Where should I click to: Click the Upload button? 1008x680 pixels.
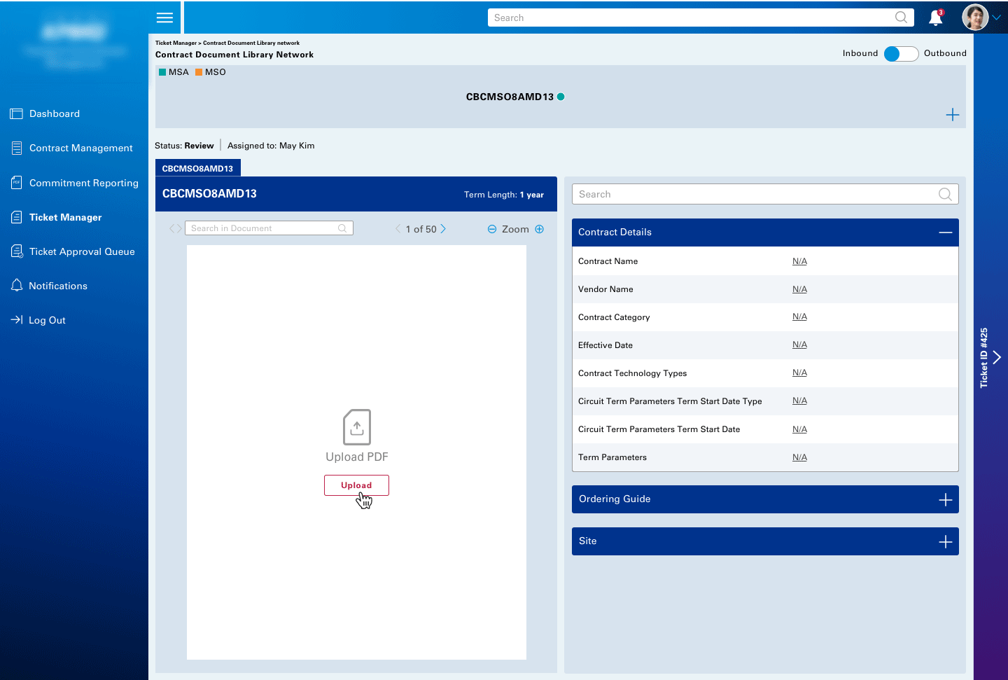[x=356, y=485]
